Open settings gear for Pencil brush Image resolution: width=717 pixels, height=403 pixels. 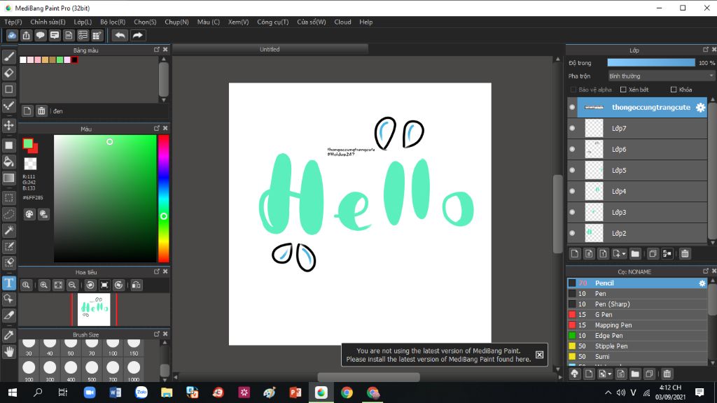[702, 283]
